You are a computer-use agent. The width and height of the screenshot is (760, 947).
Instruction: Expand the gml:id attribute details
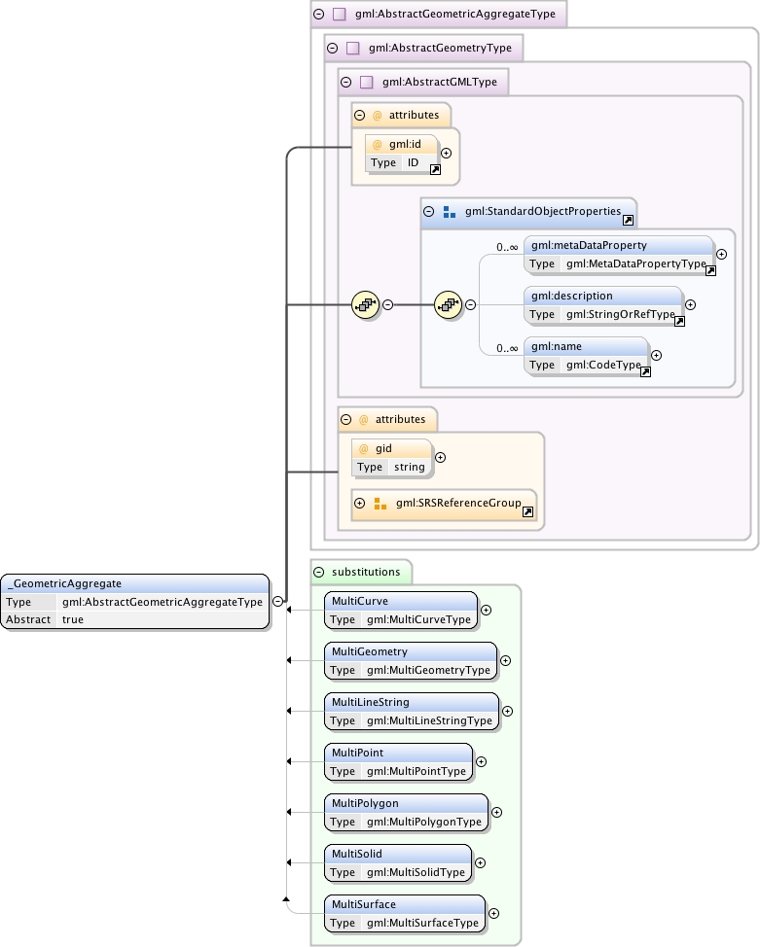click(447, 154)
